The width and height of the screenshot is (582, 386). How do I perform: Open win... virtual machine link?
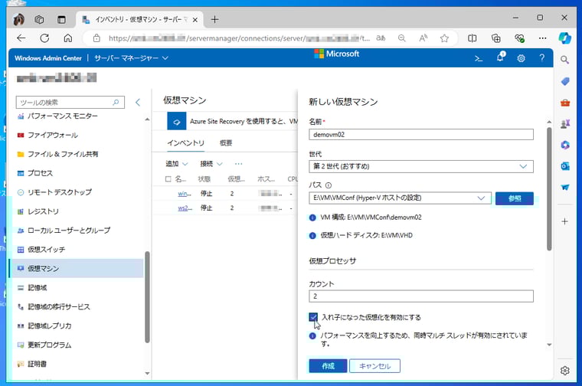pos(185,193)
